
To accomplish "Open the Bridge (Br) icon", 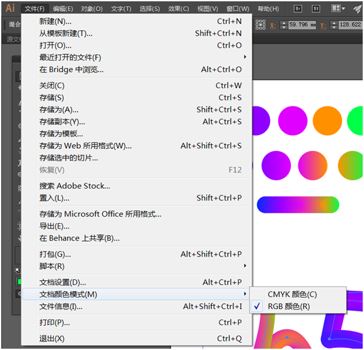I will point(297,9).
